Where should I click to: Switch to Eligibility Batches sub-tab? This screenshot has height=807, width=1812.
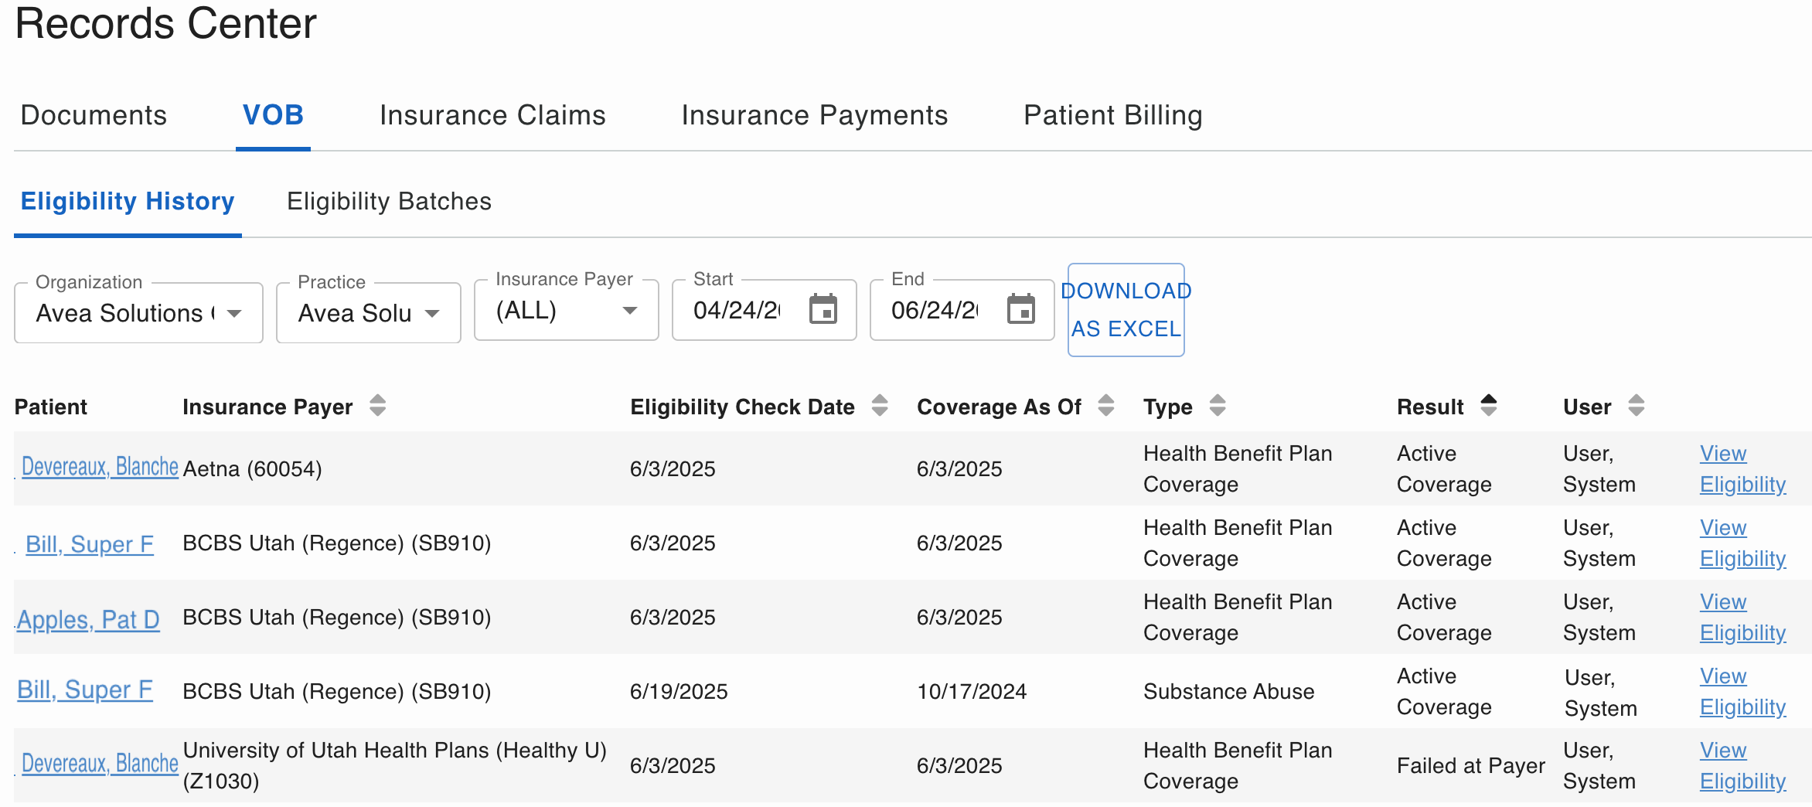point(389,201)
